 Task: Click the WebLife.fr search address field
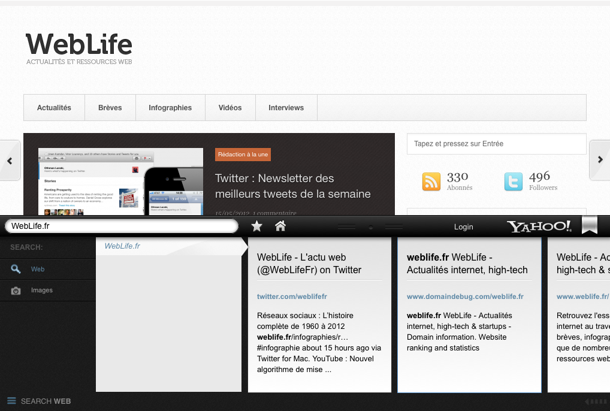click(122, 226)
